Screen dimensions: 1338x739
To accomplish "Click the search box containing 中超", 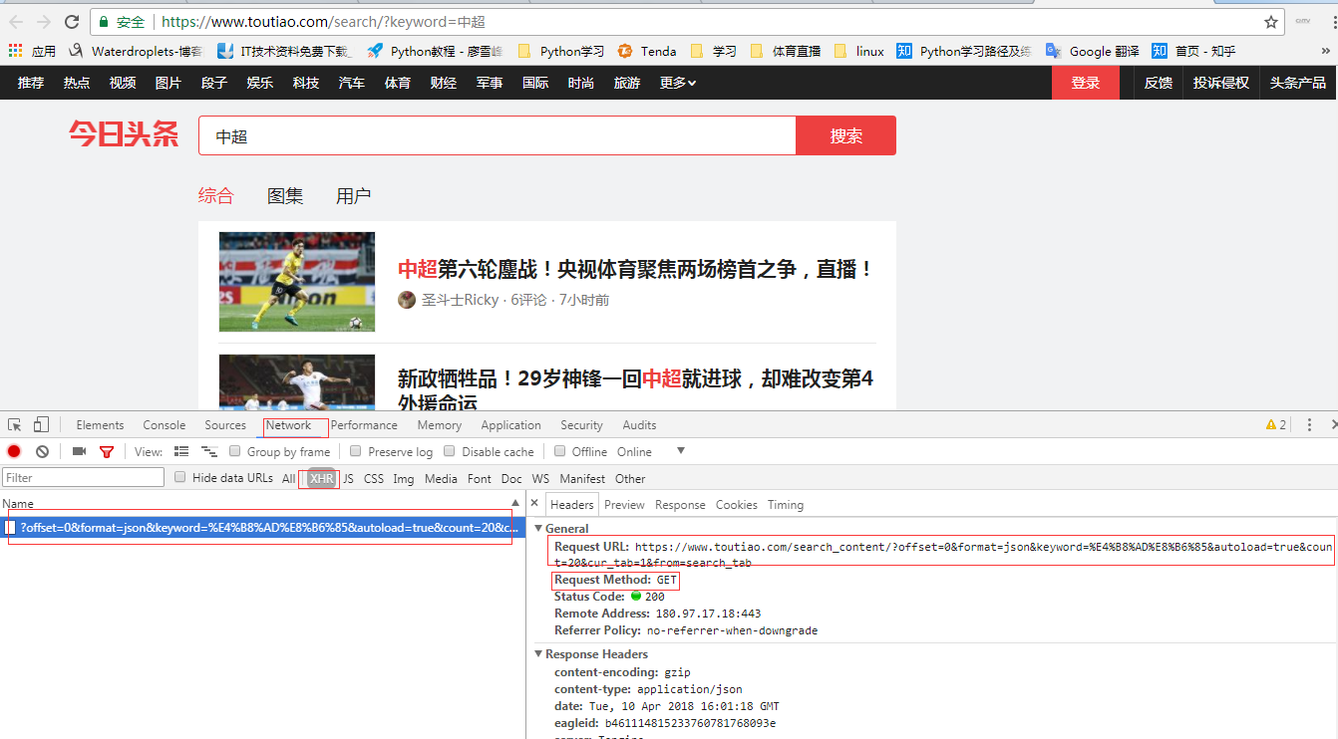I will point(497,135).
